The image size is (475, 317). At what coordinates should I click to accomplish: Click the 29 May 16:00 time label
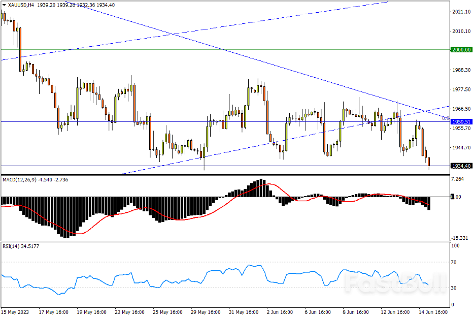point(206,312)
